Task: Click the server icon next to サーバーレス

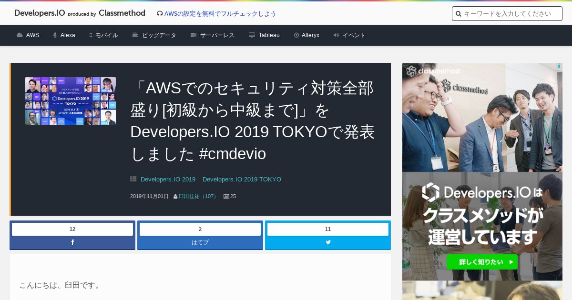Action: (x=194, y=35)
